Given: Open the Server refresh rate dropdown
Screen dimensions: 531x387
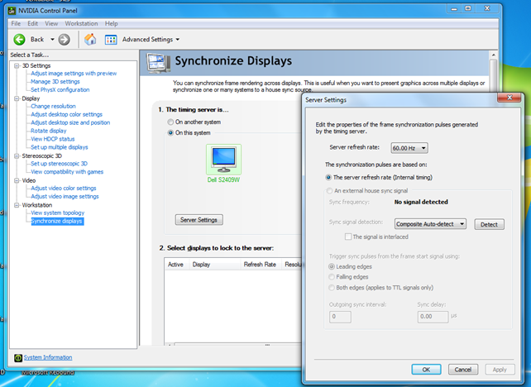Looking at the screenshot, I should pyautogui.click(x=411, y=147).
